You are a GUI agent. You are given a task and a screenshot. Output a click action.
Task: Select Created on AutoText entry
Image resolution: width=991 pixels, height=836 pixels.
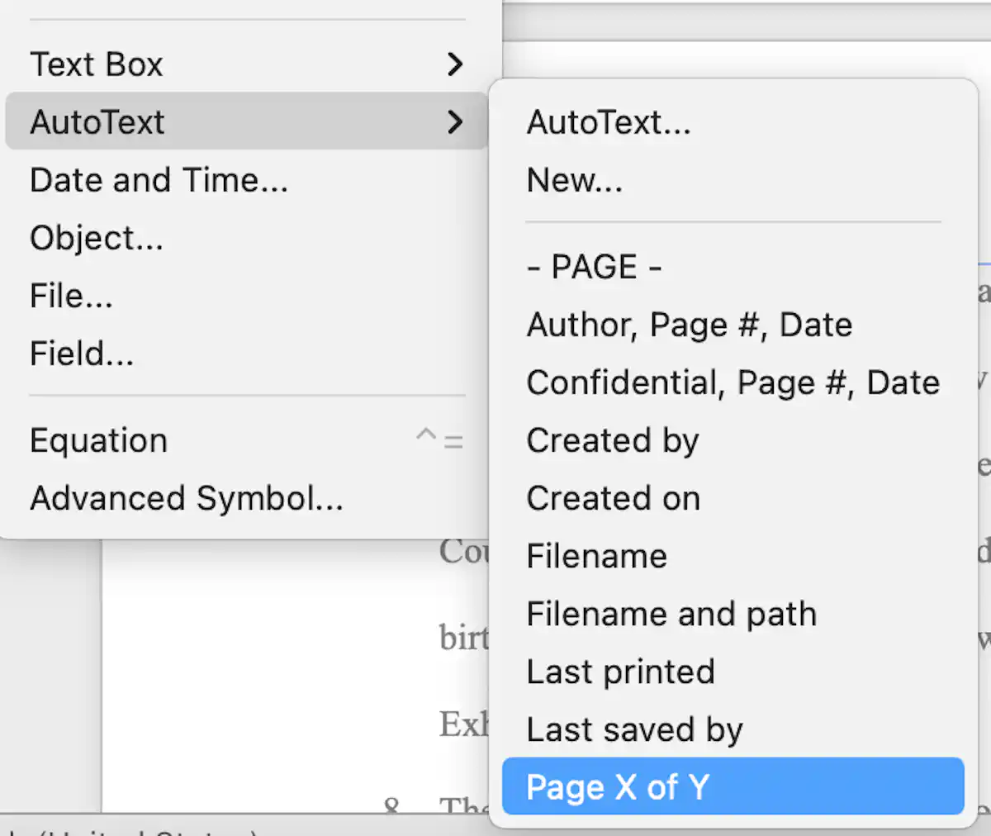[x=613, y=498]
